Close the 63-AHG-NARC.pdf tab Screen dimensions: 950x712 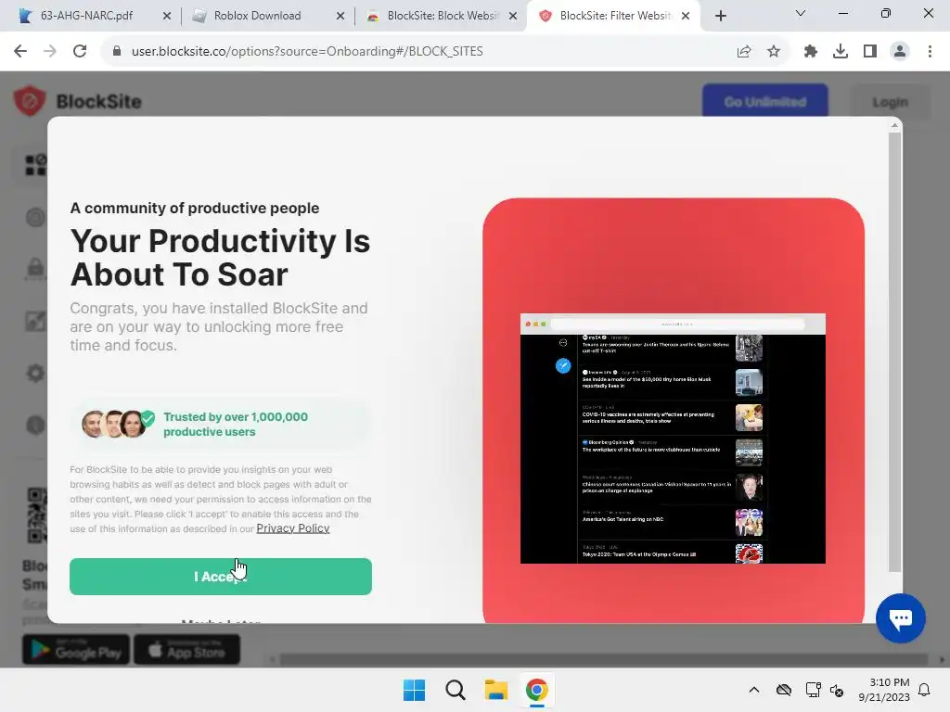pos(167,16)
